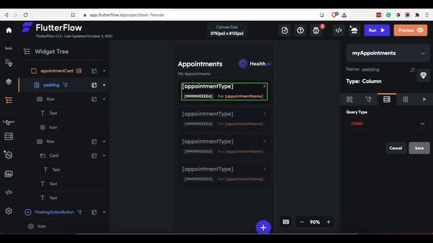
Task: Open the help question mark icon
Action: (x=300, y=30)
